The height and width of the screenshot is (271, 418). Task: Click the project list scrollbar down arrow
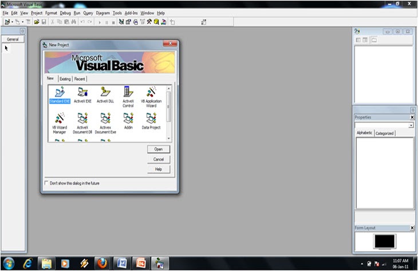click(x=168, y=138)
